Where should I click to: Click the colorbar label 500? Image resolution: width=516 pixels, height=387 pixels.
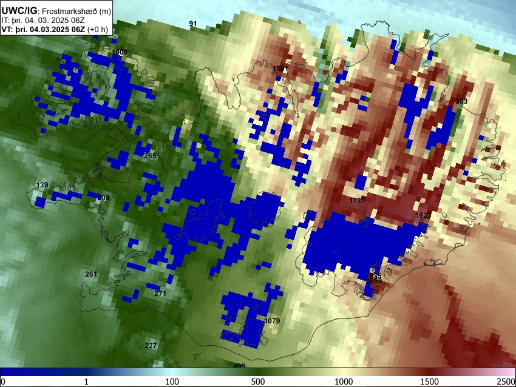258,382
